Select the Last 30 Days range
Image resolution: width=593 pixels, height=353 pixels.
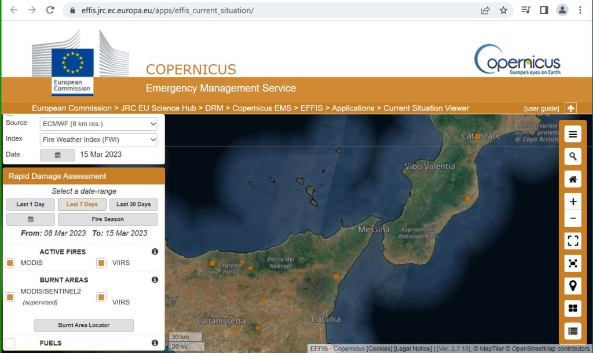(133, 204)
